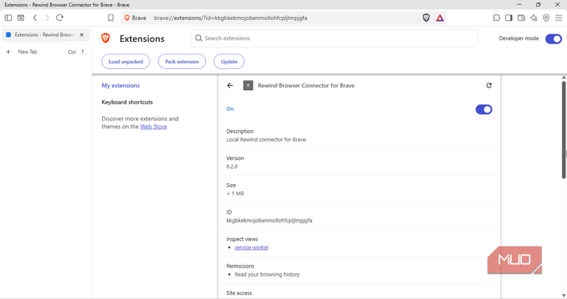Image resolution: width=567 pixels, height=299 pixels.
Task: Click the Local Rewind connector description text
Action: (x=266, y=140)
